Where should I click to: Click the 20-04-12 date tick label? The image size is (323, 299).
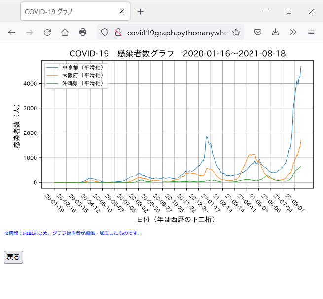(90, 203)
